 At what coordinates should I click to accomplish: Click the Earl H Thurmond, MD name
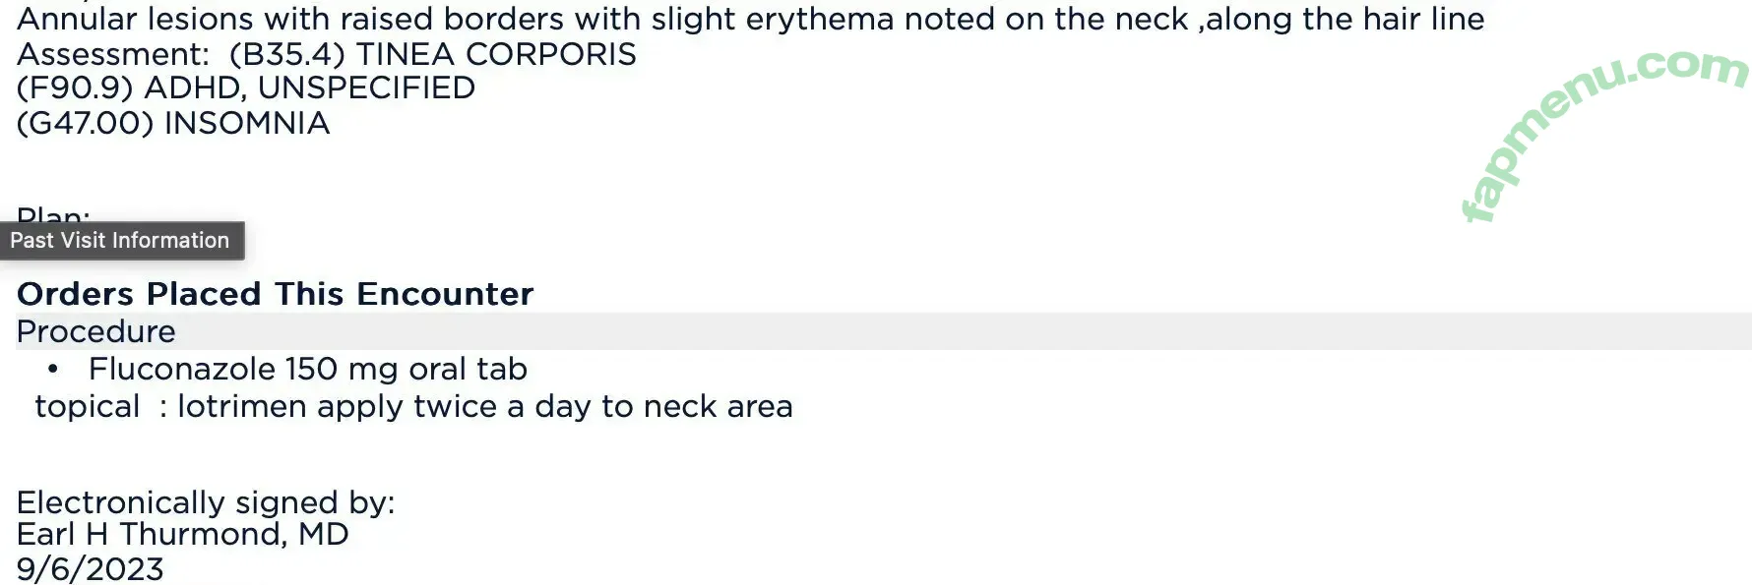(183, 534)
